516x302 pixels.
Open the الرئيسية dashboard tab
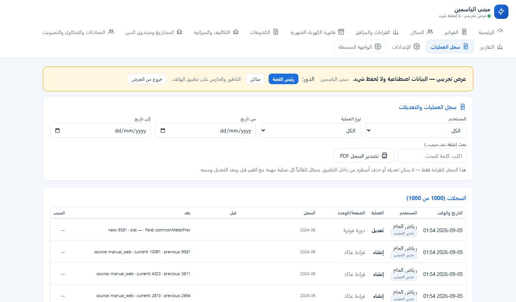pos(491,32)
